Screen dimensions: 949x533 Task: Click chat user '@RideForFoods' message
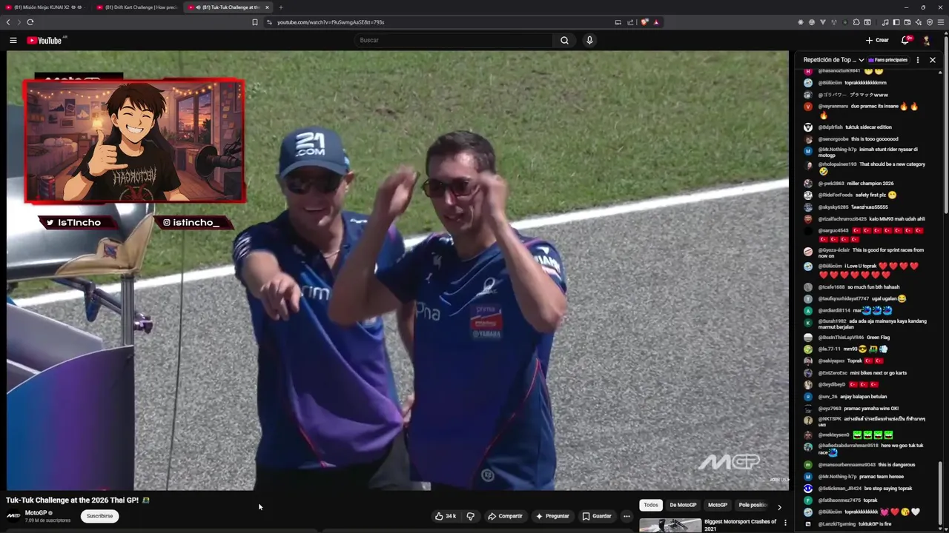[x=858, y=195]
